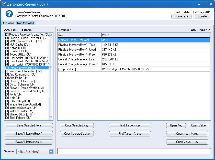Select Installer Folder (LM) item
215x160 pixels.
(27, 111)
